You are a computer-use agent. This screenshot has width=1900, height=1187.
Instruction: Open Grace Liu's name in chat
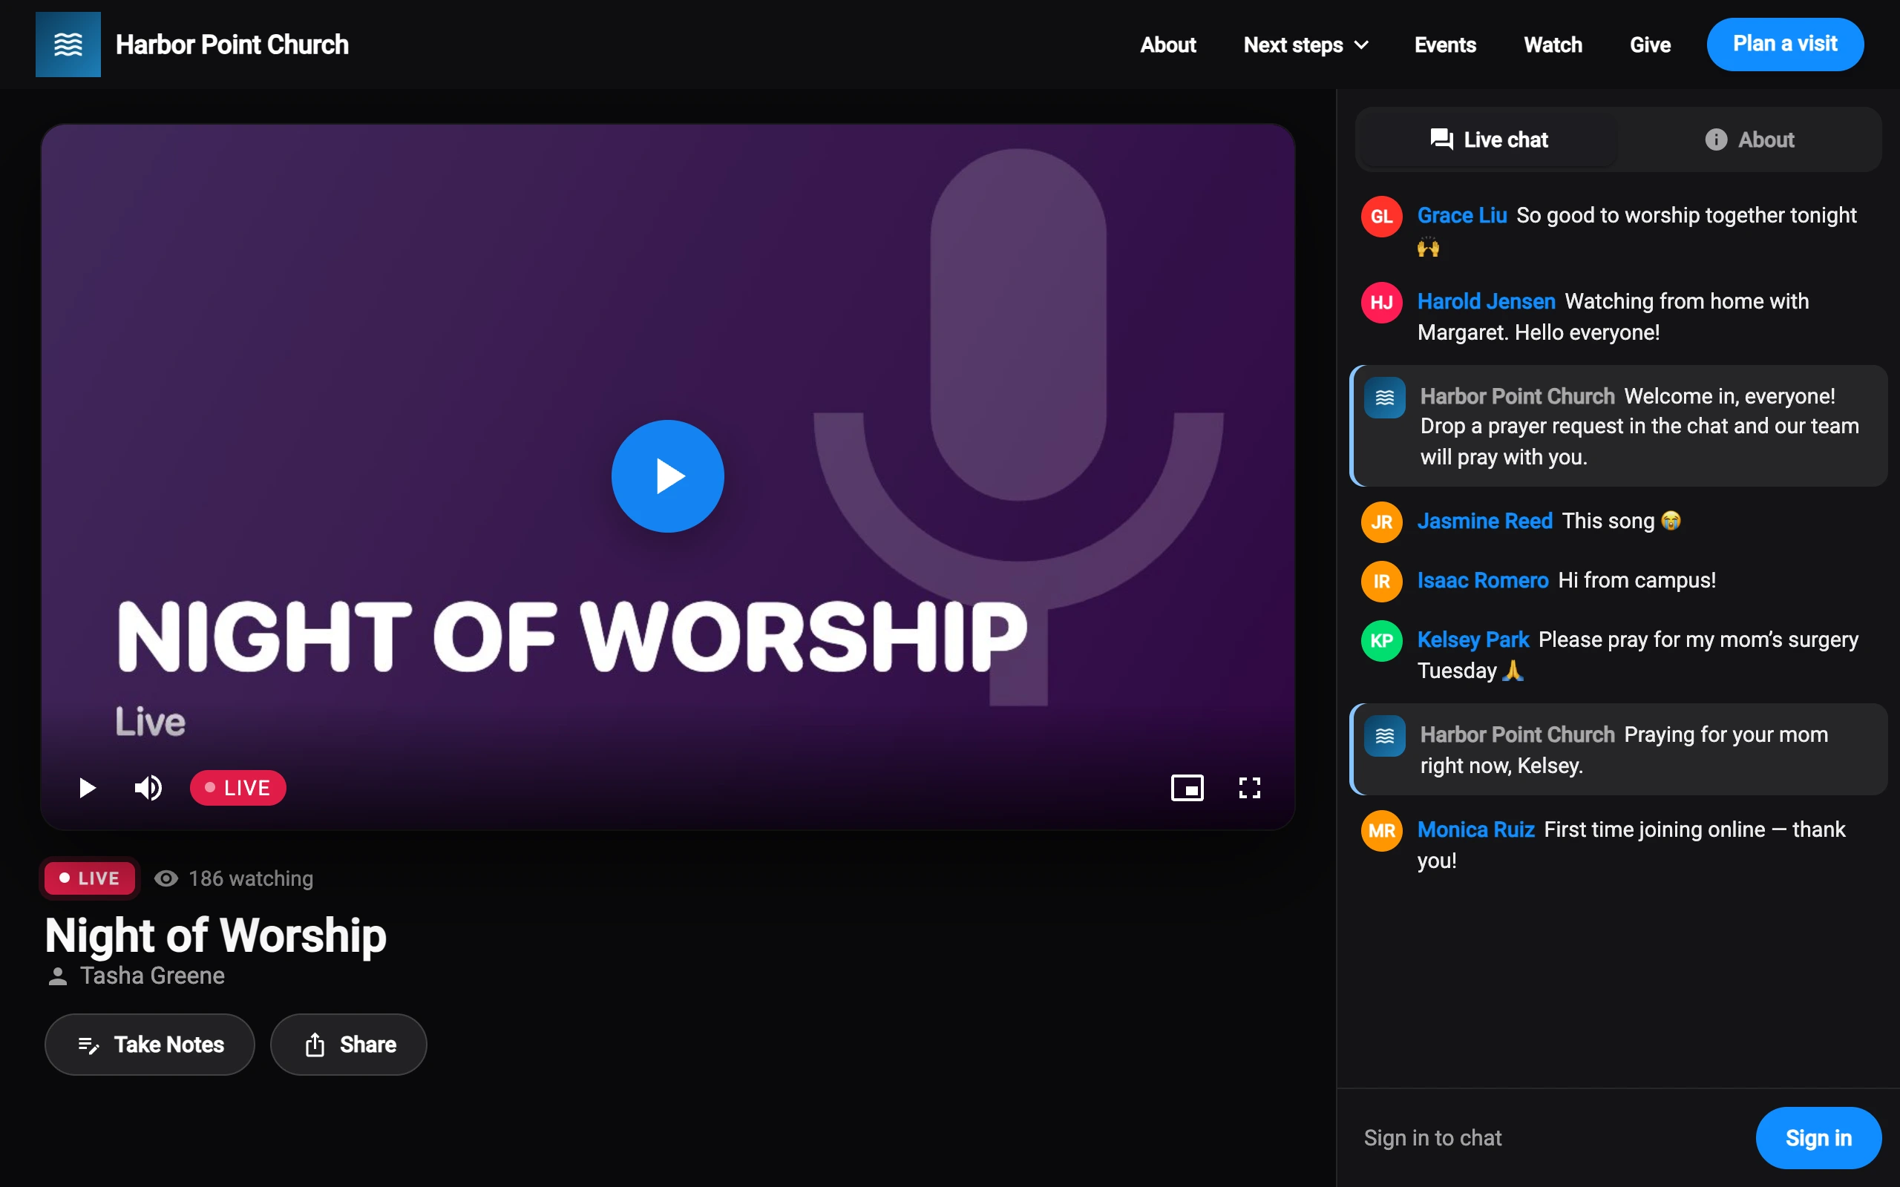pos(1461,215)
